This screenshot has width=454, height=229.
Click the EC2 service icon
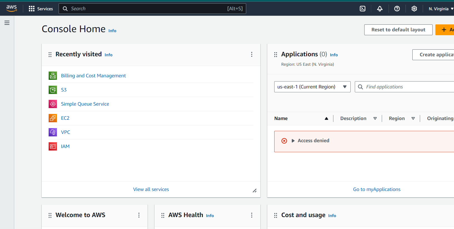53,118
